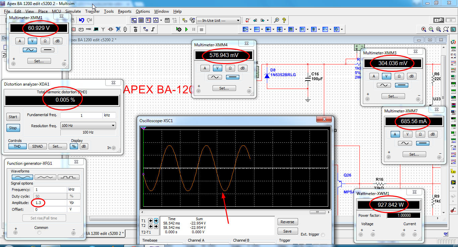Flip the simulation on/off switch
Image resolution: width=458 pixels, height=247 pixels.
439,20
